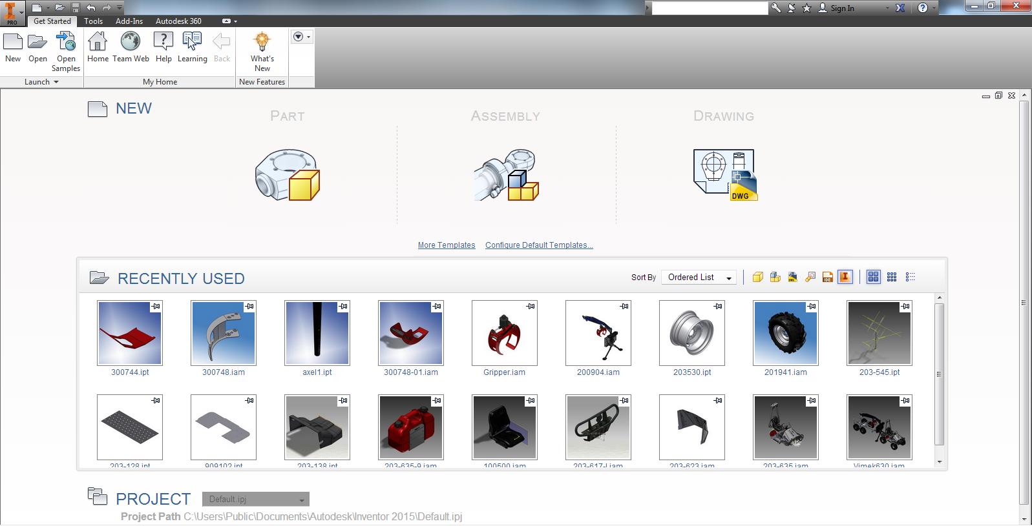1032x526 pixels.
Task: Toggle Part files filter in Recently Used
Action: coord(757,277)
